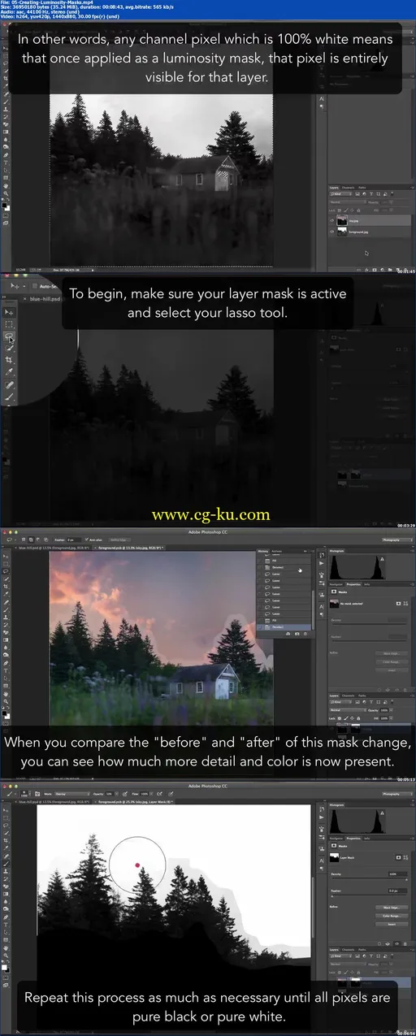Viewport: 416px width, 1036px height.
Task: Click histogram cached data warning in bottom frame
Action: point(382,813)
